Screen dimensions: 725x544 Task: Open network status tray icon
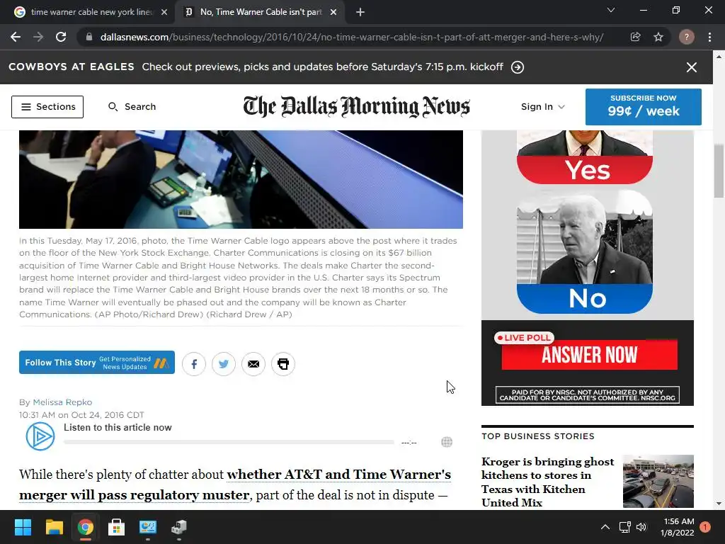click(x=624, y=527)
